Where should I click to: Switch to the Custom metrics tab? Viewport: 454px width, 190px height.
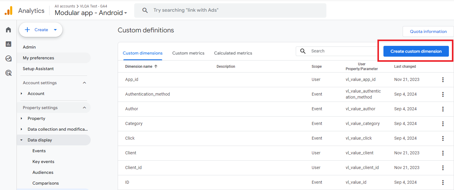[188, 53]
